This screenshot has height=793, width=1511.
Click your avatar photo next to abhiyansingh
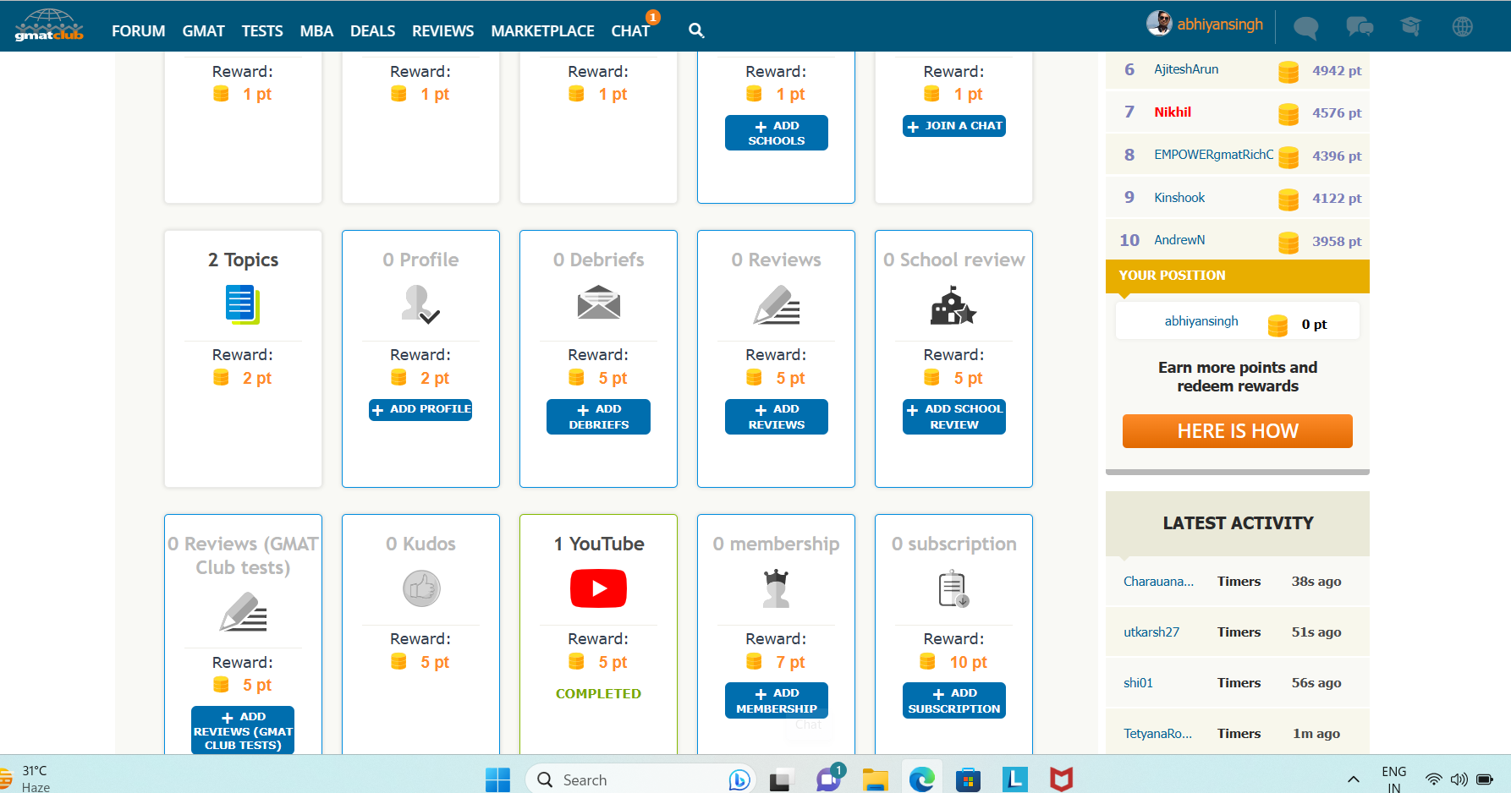[x=1159, y=23]
